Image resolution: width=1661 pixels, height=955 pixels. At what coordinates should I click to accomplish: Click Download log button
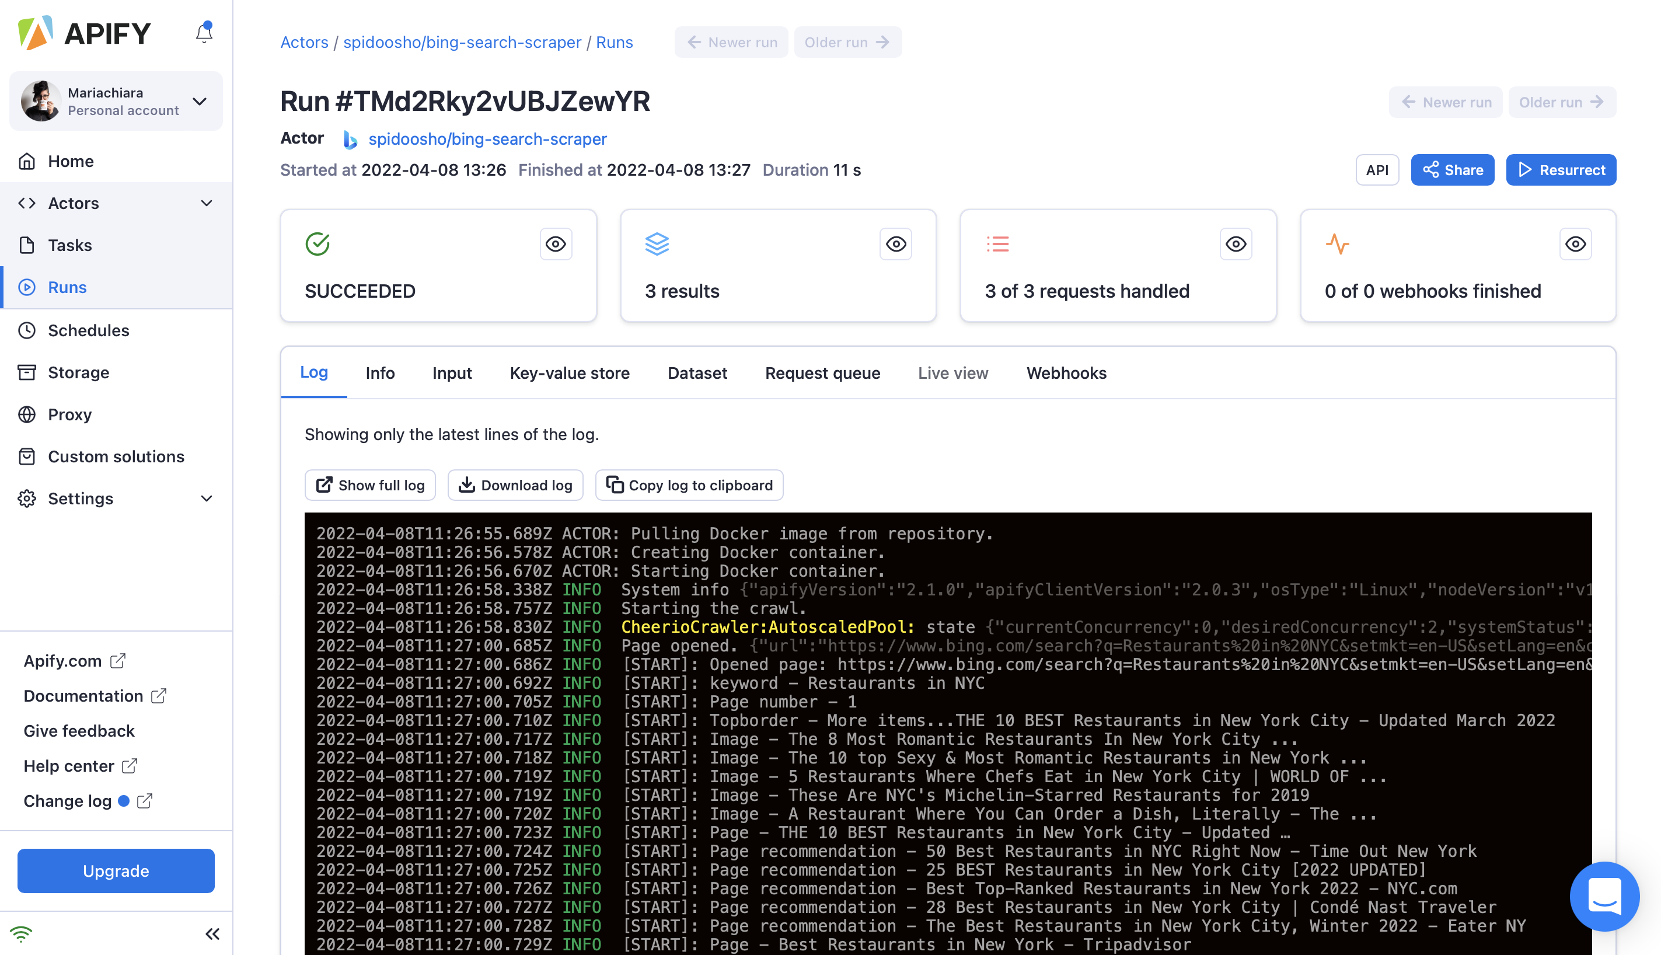[515, 485]
